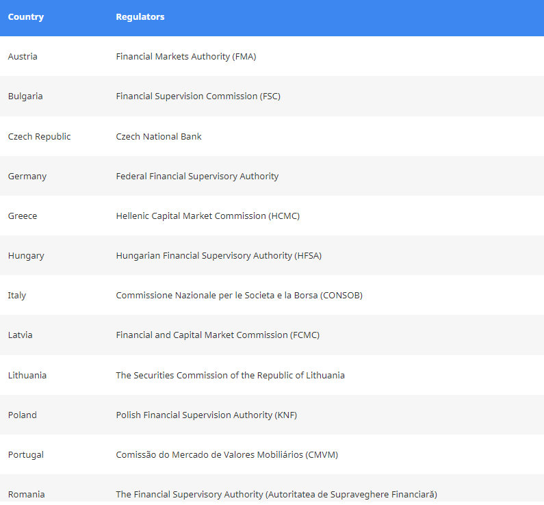Click Hellenic Capital Market Commission (HCMC)

[x=208, y=216]
